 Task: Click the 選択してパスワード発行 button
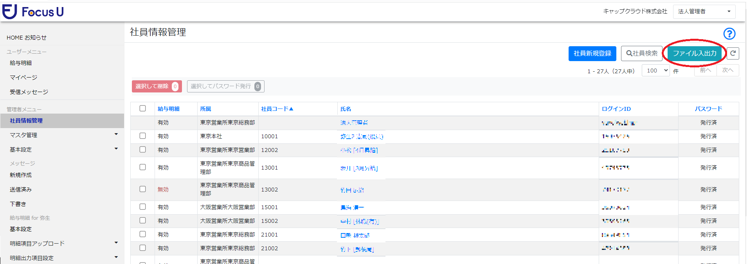point(225,86)
